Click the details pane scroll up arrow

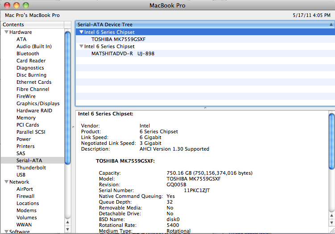[x=331, y=216]
